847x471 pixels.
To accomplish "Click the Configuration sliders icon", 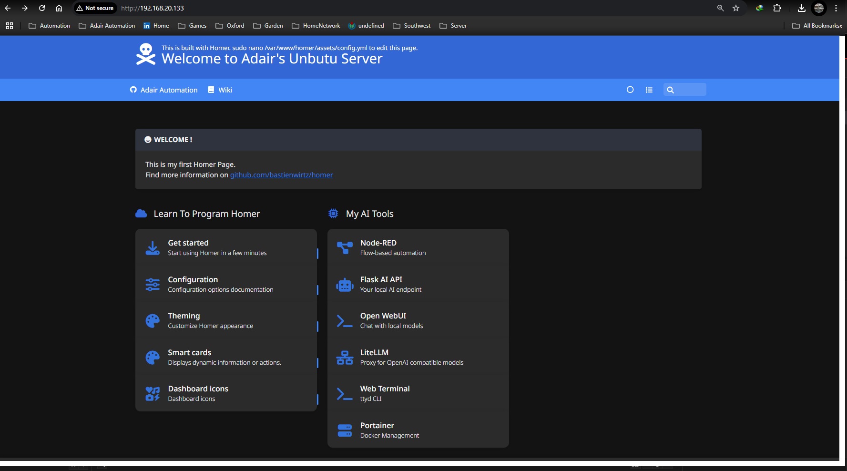I will coord(153,285).
